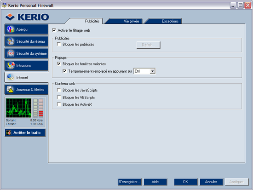Toggle Temporairement remplacé en appuyant sur checkbox
This screenshot has height=190, width=253.
coord(64,71)
